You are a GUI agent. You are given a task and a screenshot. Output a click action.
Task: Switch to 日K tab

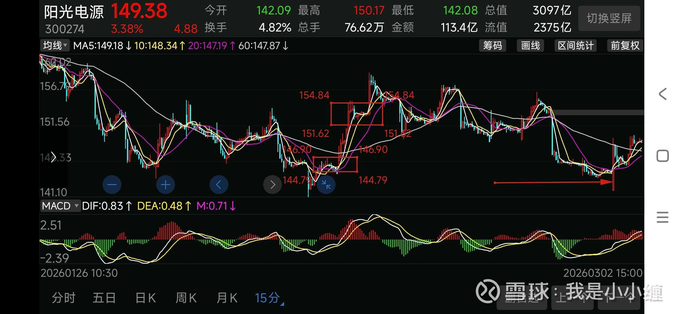(146, 298)
